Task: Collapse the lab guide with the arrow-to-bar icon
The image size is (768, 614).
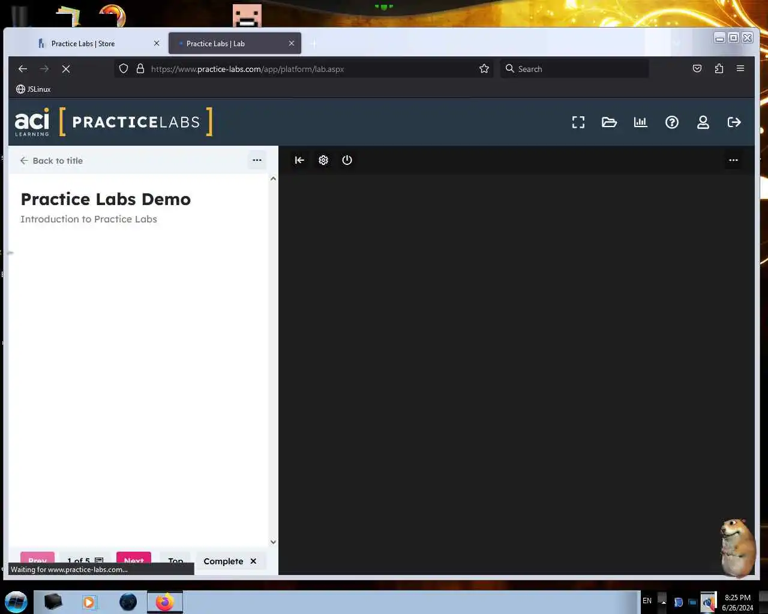Action: 299,160
